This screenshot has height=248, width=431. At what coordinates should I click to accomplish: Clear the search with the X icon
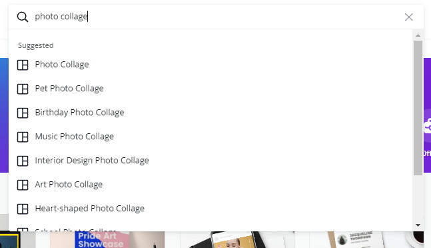click(409, 17)
